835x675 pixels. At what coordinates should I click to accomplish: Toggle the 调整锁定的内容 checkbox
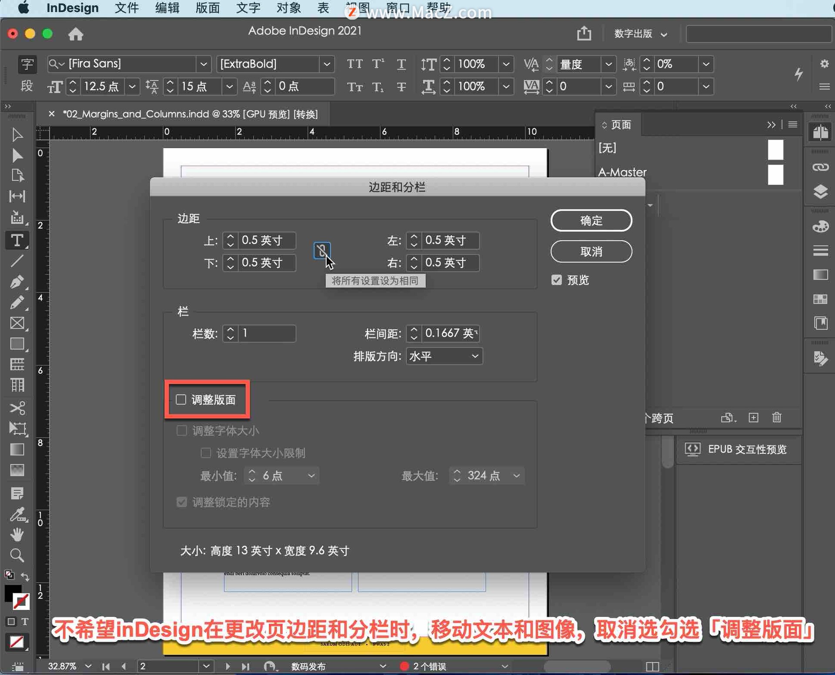[x=182, y=502]
